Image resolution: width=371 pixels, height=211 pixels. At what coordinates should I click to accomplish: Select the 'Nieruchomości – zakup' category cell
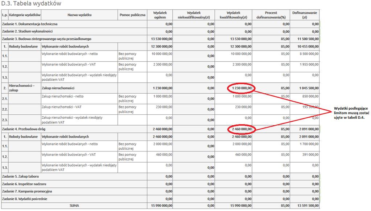pyautogui.click(x=25, y=88)
